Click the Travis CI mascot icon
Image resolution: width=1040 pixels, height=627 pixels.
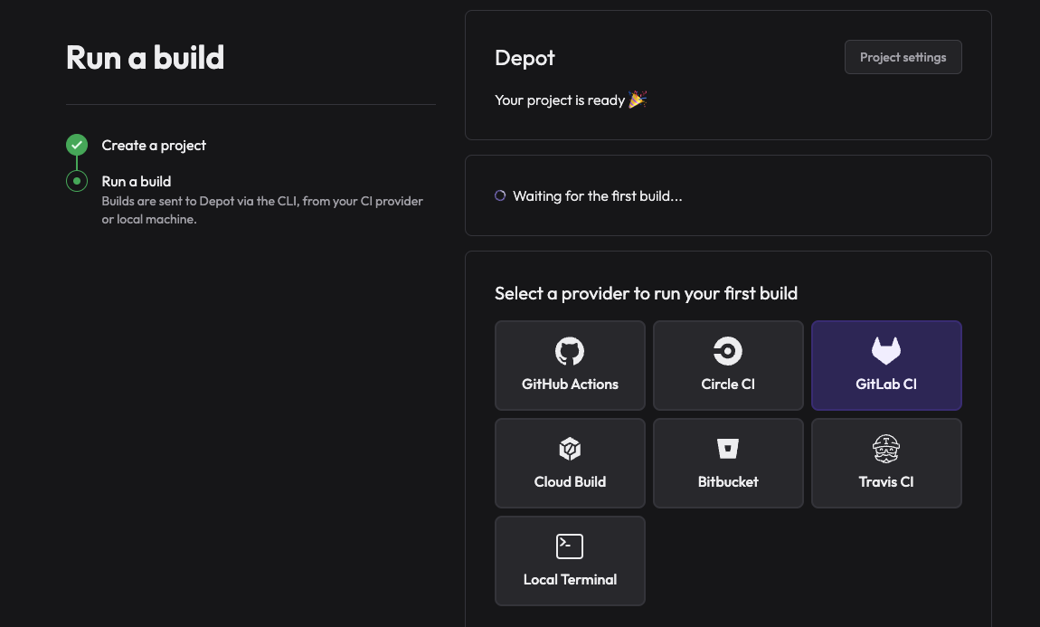point(886,449)
